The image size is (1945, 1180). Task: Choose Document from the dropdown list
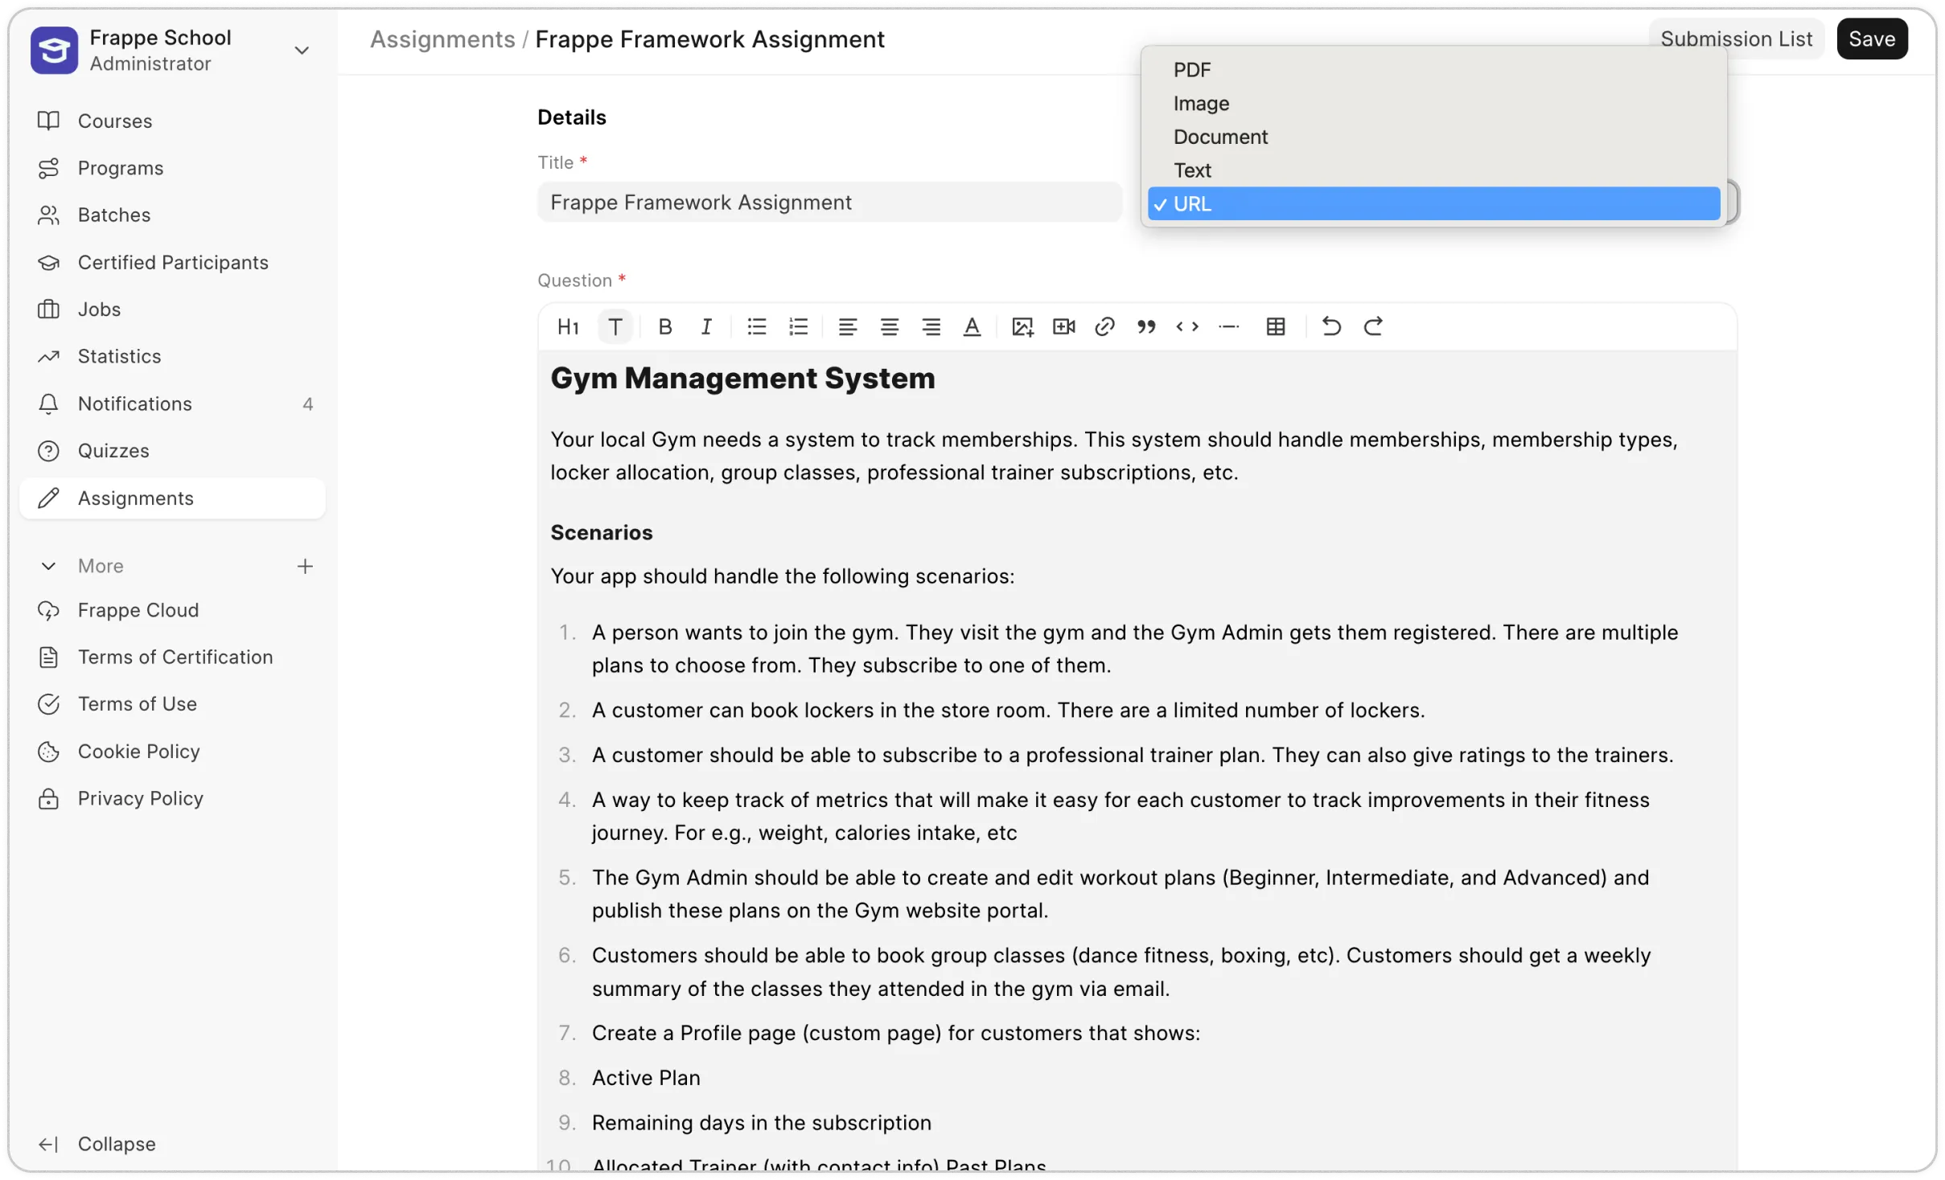point(1219,137)
